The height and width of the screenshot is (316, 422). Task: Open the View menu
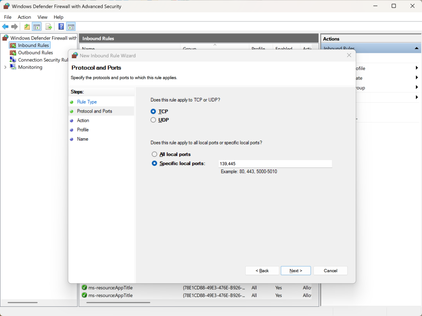pyautogui.click(x=42, y=17)
